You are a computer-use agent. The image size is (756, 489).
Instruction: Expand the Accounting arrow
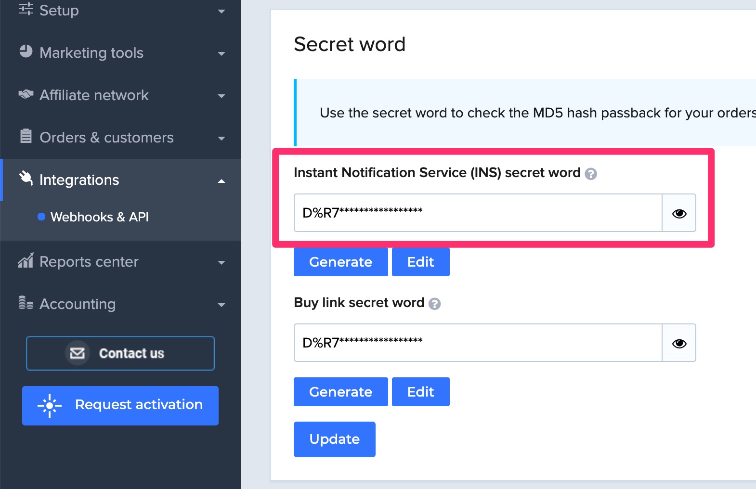coord(222,305)
